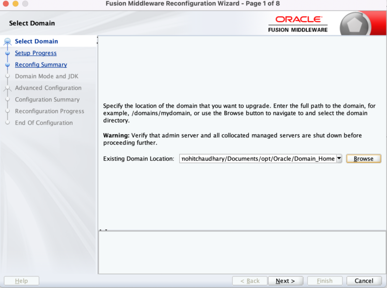Select the Reconfiguration Progress step
Image resolution: width=387 pixels, height=288 pixels.
pos(49,111)
